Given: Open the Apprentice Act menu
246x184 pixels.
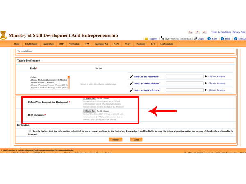Looking at the screenshot, I should coord(101,44).
